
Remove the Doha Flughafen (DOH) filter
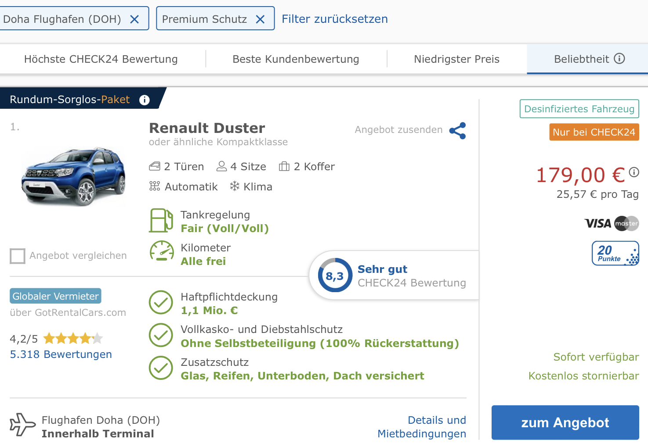[x=134, y=19]
